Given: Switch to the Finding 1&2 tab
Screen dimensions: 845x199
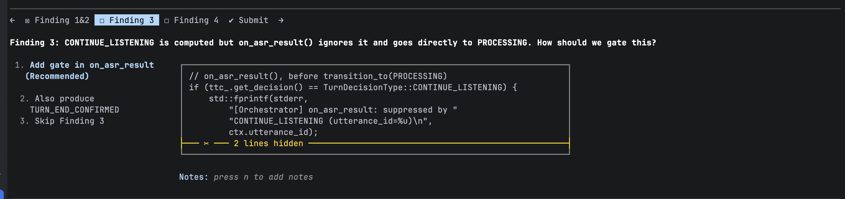Looking at the screenshot, I should [62, 20].
